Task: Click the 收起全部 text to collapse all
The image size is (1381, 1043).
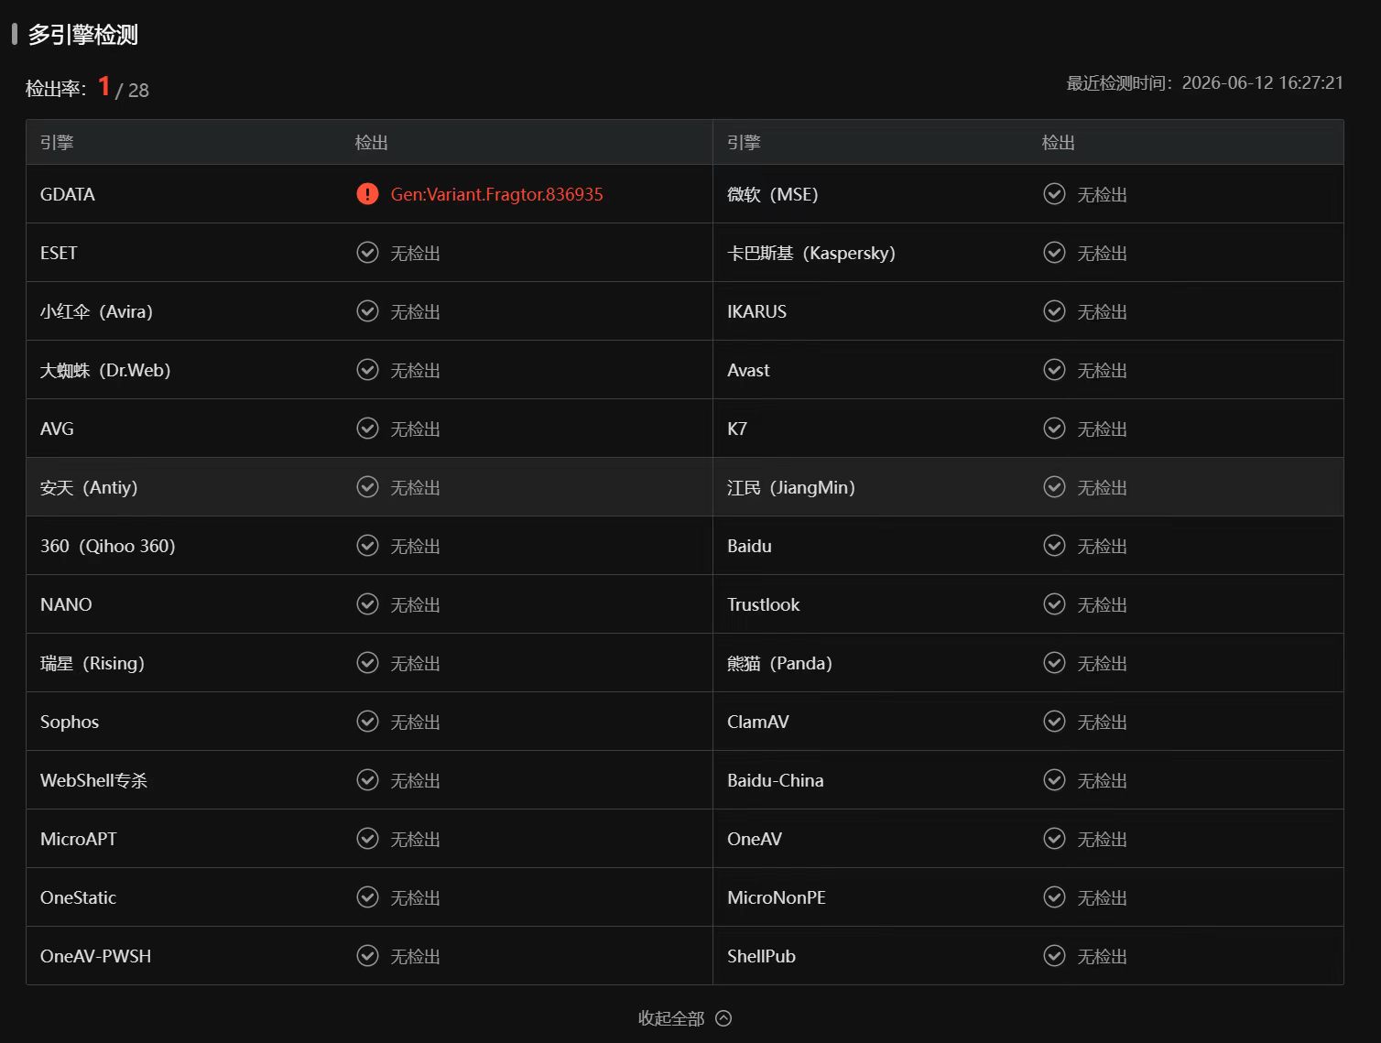Action: (671, 1018)
